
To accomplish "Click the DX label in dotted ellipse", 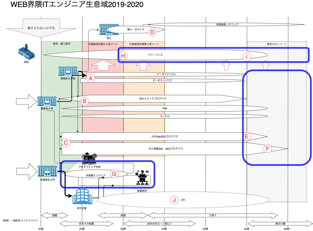I will pos(183,200).
